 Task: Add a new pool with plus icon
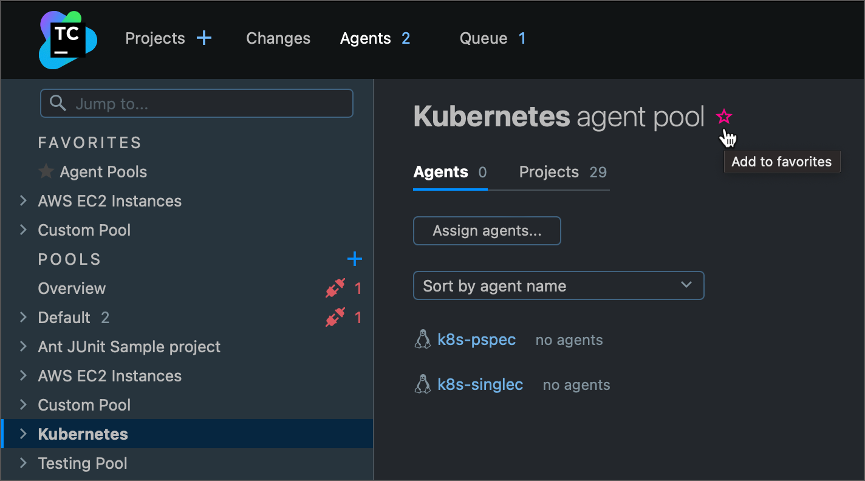click(x=354, y=259)
